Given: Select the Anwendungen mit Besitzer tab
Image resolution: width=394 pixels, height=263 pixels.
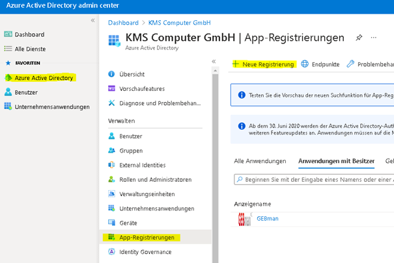Looking at the screenshot, I should pyautogui.click(x=336, y=161).
